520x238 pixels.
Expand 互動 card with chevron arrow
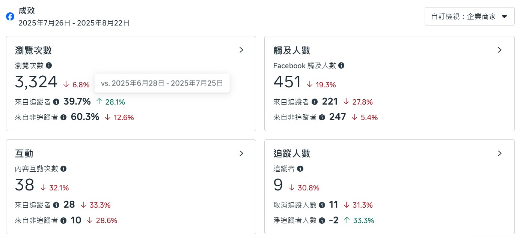[x=241, y=153]
